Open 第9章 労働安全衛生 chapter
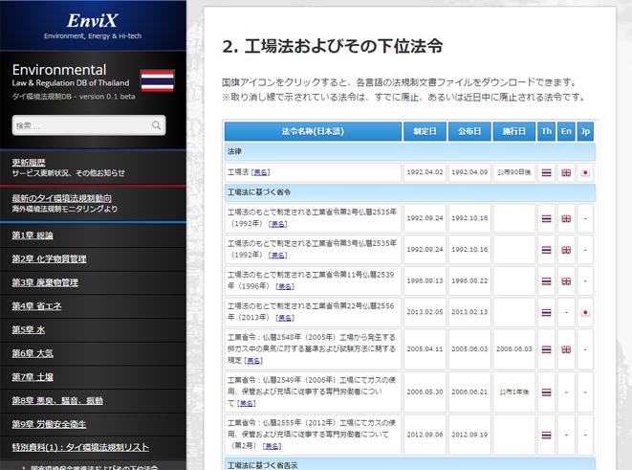The height and width of the screenshot is (470, 632). pyautogui.click(x=49, y=424)
